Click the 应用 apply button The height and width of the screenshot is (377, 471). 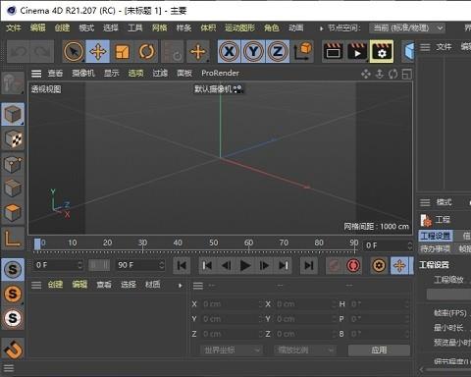tap(379, 350)
